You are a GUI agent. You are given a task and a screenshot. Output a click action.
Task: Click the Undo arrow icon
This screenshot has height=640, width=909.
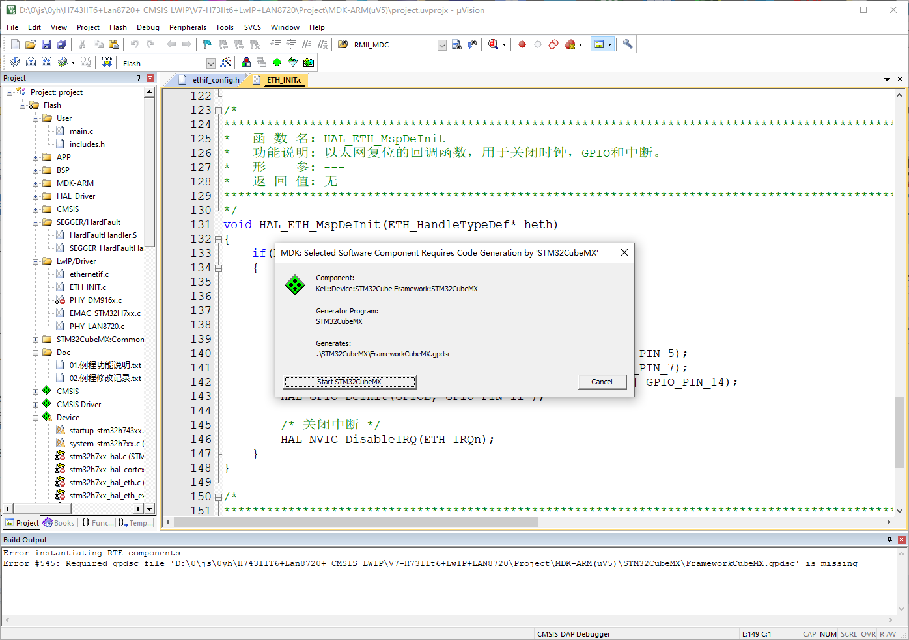pos(135,44)
